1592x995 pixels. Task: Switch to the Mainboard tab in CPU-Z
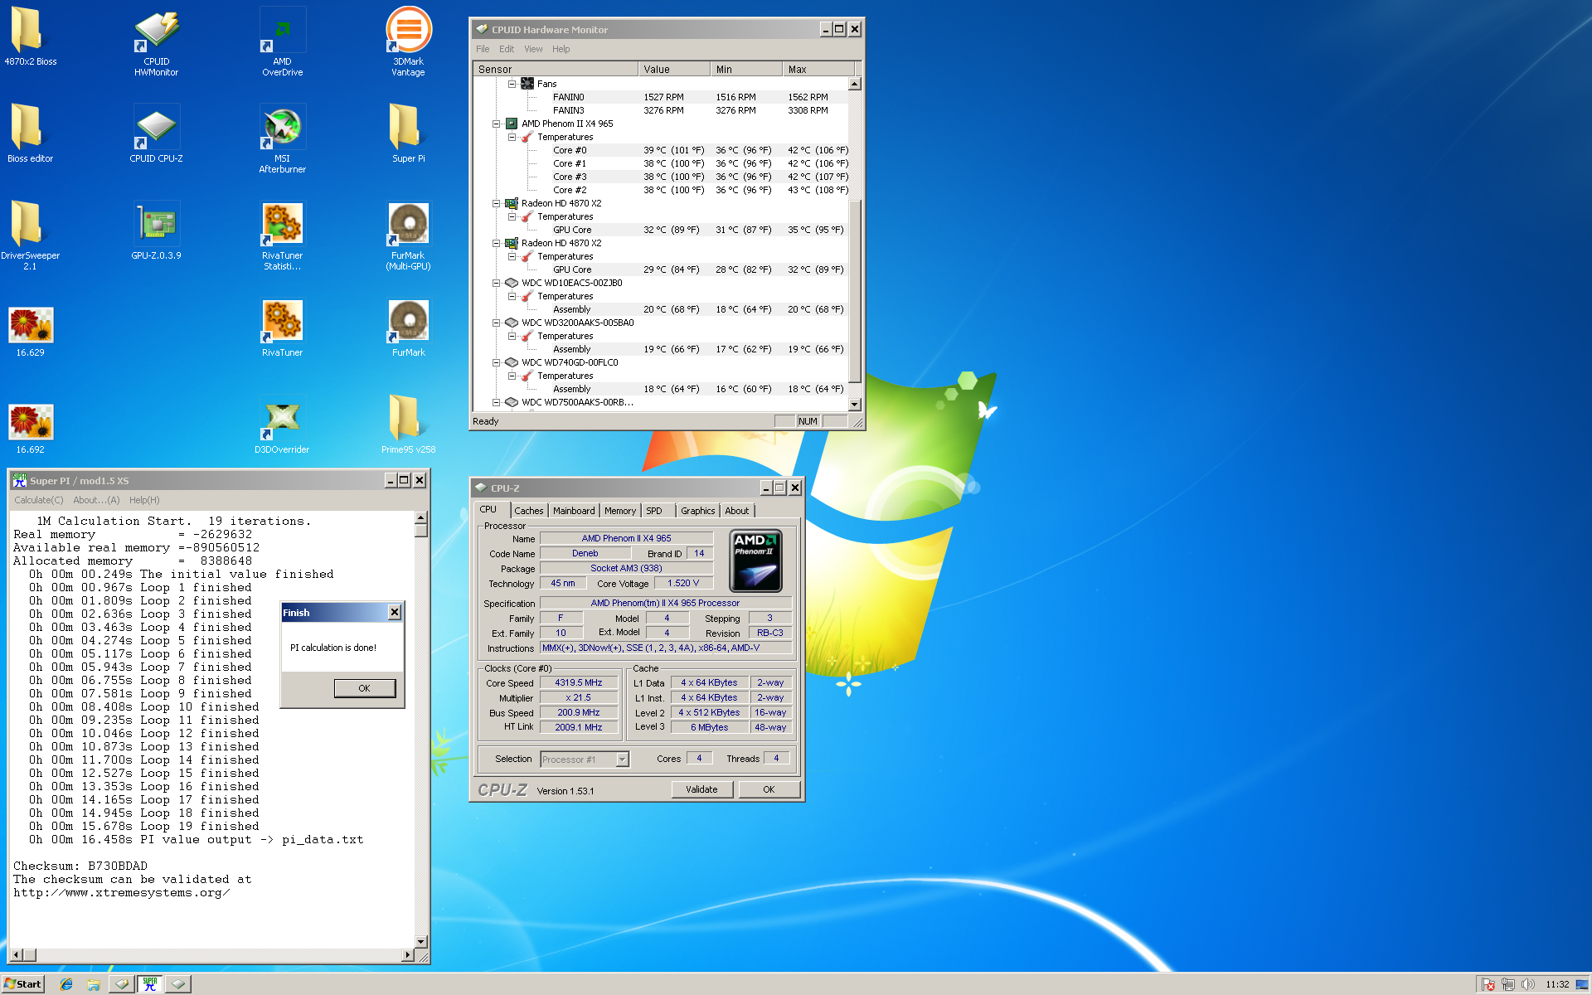[574, 511]
